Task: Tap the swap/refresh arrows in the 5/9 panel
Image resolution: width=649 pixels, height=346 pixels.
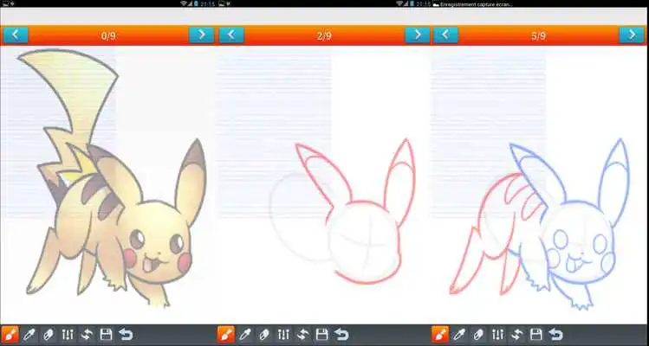Action: (x=517, y=335)
